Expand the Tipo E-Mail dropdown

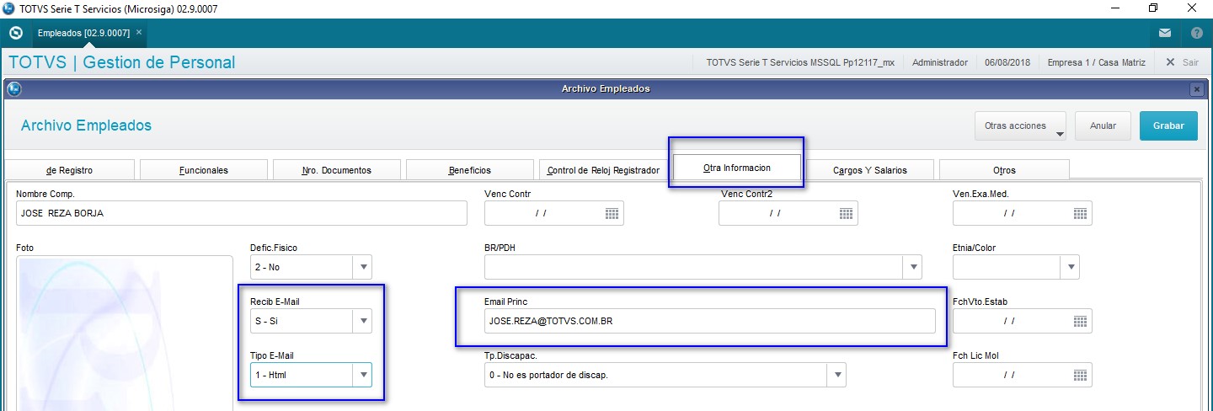[363, 375]
